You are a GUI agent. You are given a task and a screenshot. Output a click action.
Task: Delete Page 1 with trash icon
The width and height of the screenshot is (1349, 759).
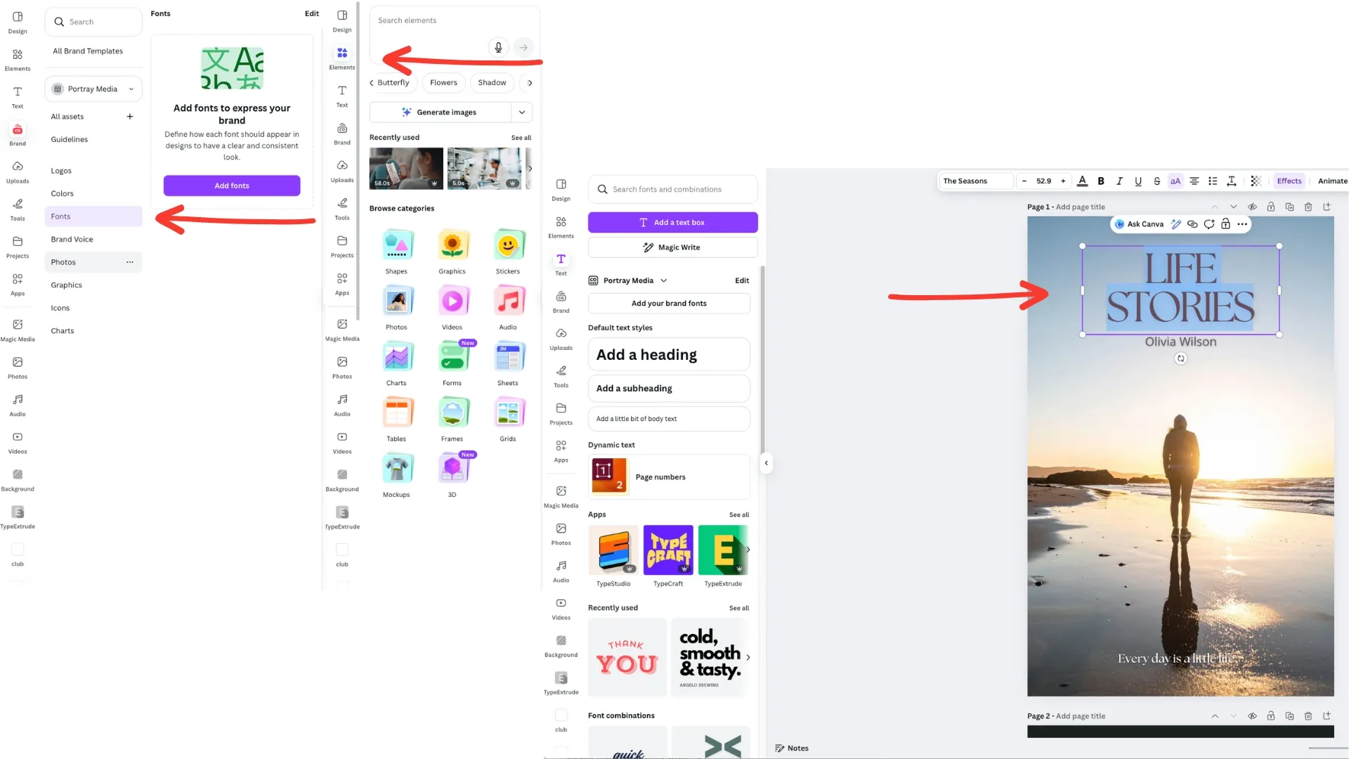[x=1308, y=207]
